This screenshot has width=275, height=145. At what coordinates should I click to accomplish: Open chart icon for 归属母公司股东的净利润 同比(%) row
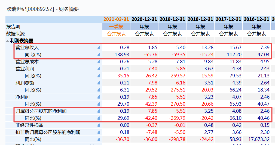click(99, 118)
